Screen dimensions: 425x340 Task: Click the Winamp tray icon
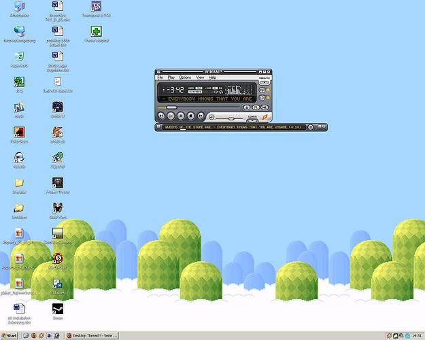[389, 336]
